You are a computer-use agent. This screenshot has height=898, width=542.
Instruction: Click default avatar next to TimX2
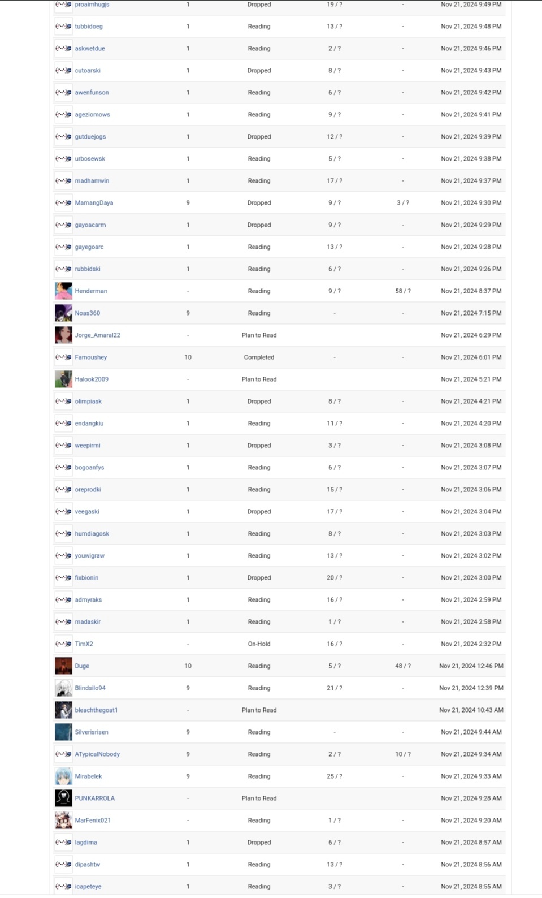(x=63, y=644)
